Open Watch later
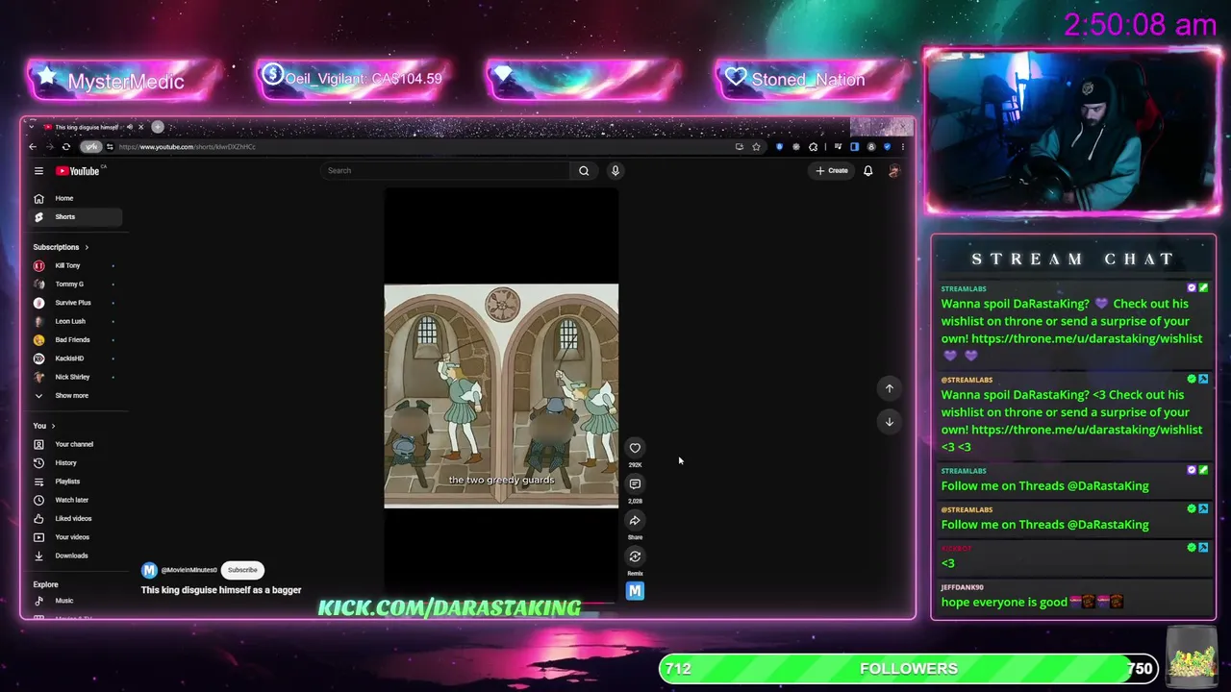 (73, 500)
